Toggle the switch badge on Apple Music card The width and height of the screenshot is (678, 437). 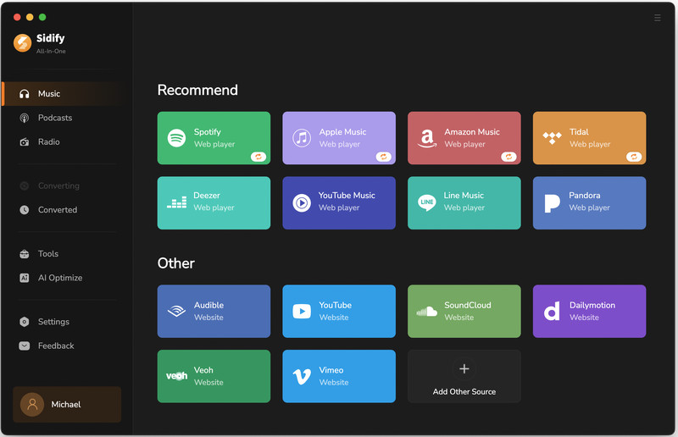pos(383,157)
